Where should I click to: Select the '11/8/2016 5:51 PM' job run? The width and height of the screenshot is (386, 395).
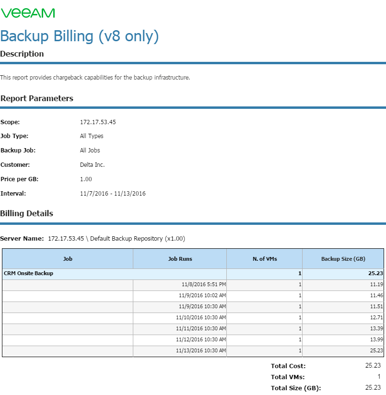[x=204, y=284]
